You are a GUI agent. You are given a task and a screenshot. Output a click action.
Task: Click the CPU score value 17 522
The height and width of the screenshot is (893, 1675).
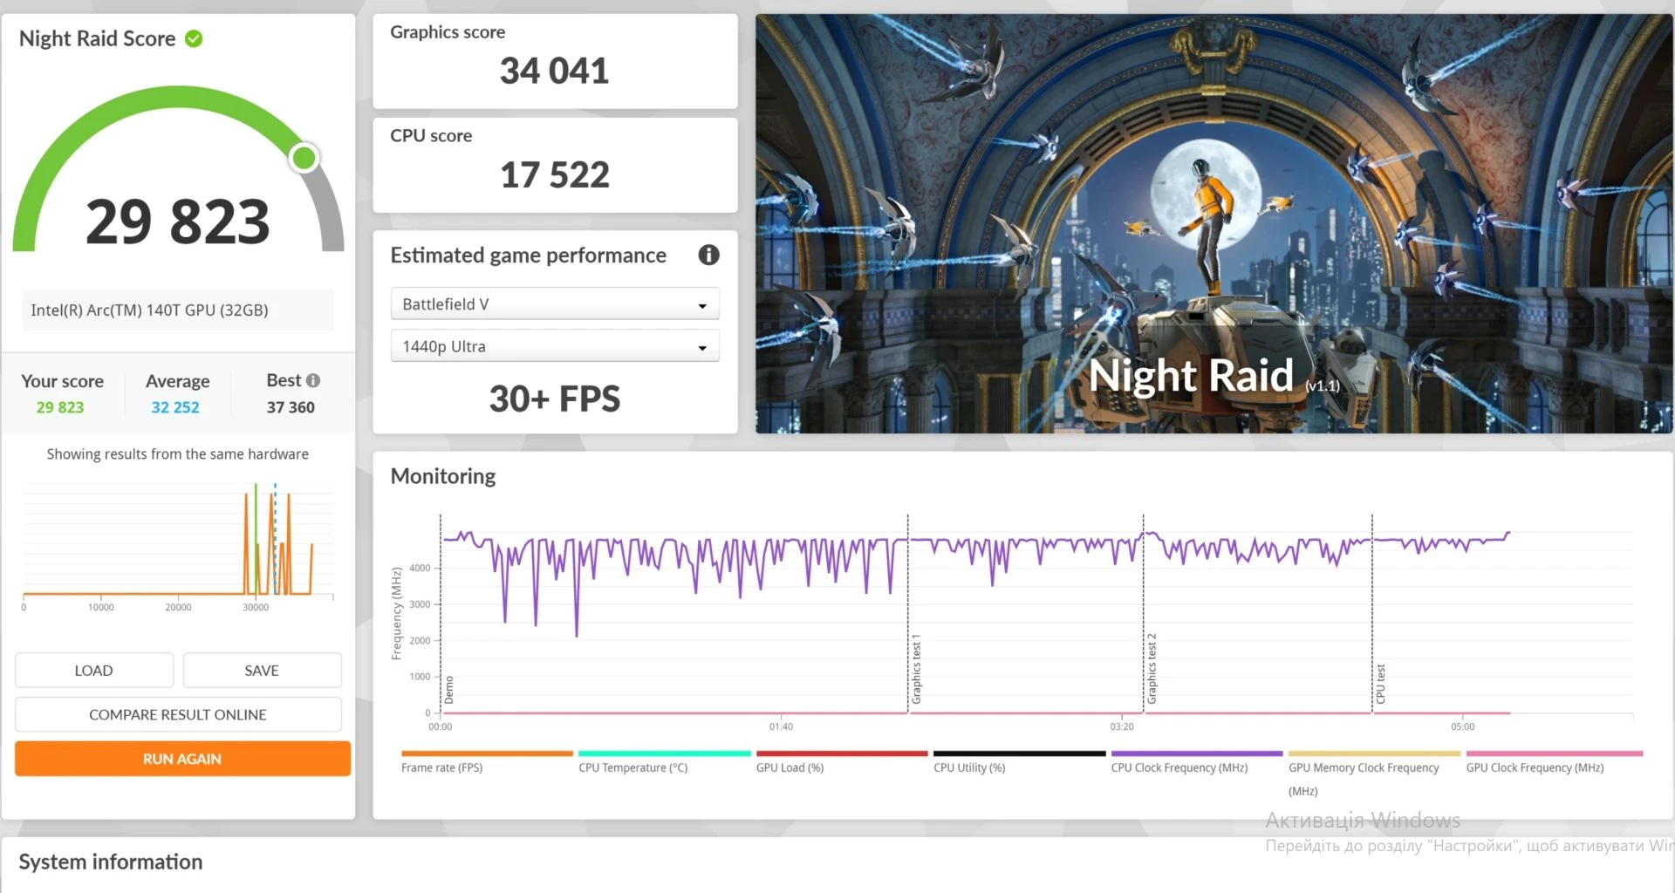[554, 174]
